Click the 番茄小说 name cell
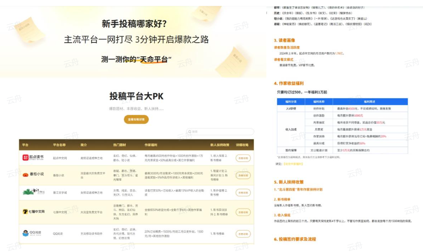 (58, 175)
